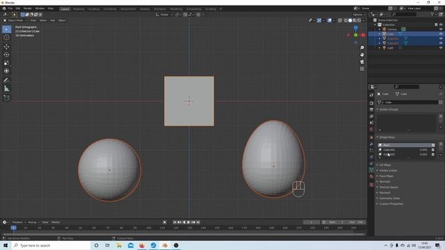Hide the Cube.001 object in outliner
This screenshot has width=445, height=250.
441,38
